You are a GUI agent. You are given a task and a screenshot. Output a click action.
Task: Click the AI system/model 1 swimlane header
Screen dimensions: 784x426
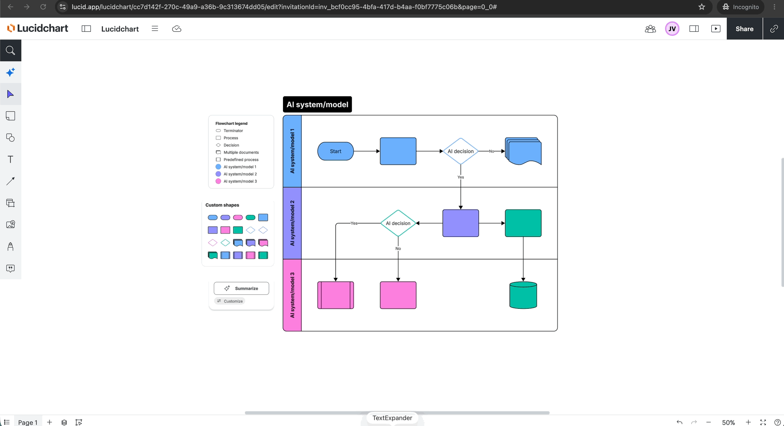coord(292,151)
